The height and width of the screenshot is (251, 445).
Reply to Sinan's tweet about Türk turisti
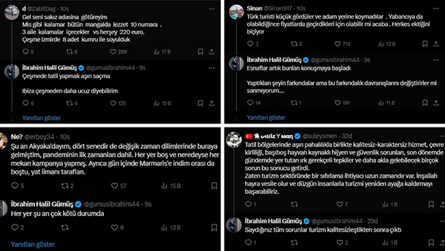click(250, 44)
